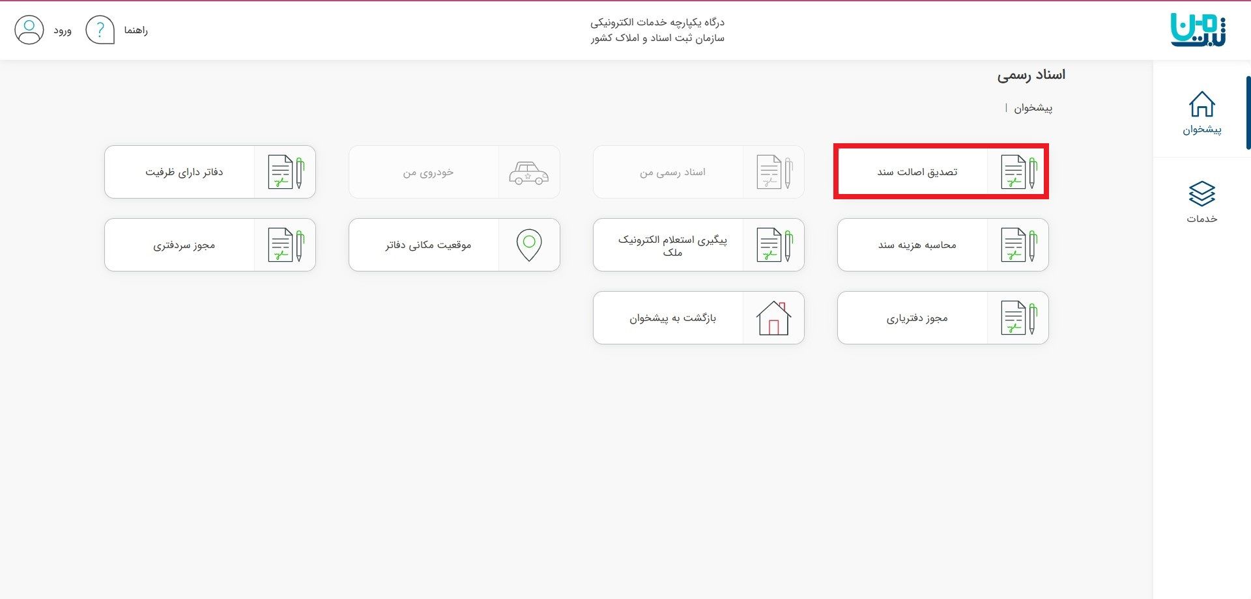The width and height of the screenshot is (1251, 599).
Task: Click the signed-document icon on مجوز سردفتری
Action: (x=285, y=245)
